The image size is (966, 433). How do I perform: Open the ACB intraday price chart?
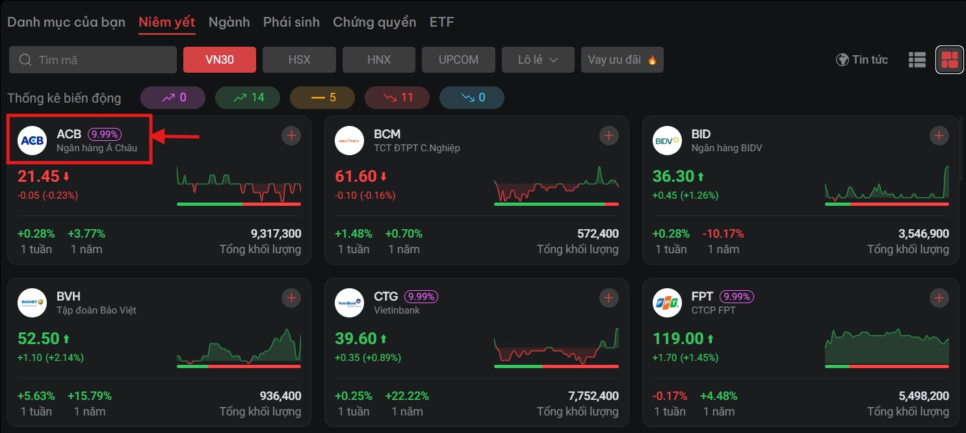(x=239, y=184)
